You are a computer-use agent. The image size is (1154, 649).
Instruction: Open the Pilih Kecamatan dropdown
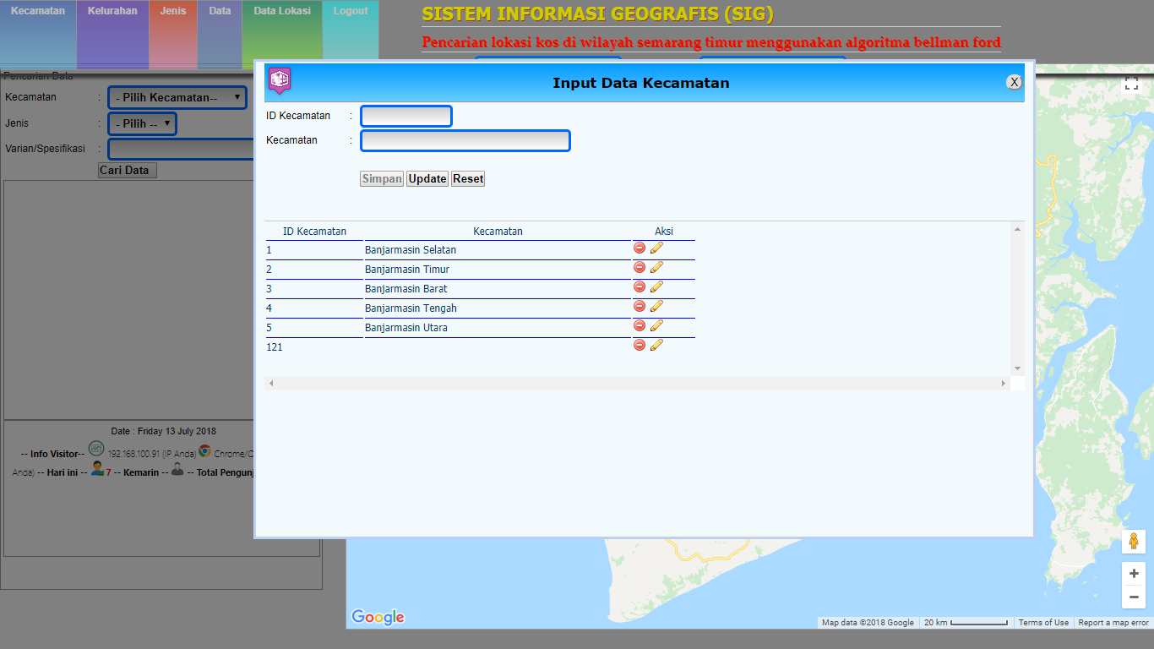coord(177,98)
